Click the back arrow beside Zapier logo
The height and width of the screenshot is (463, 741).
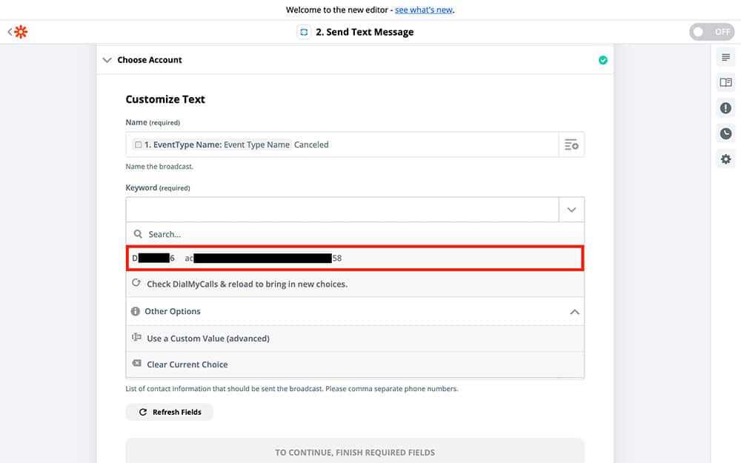click(10, 32)
